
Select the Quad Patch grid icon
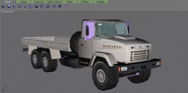click(54, 6)
